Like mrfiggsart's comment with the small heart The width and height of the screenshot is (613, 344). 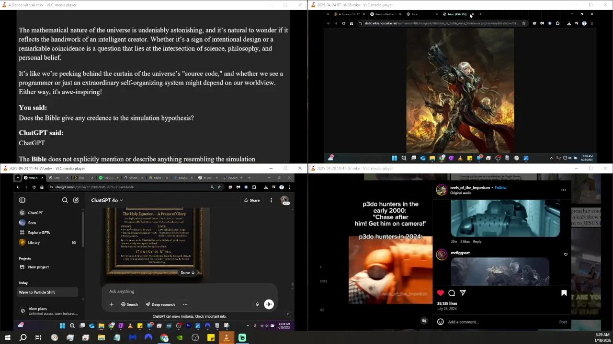tap(566, 254)
